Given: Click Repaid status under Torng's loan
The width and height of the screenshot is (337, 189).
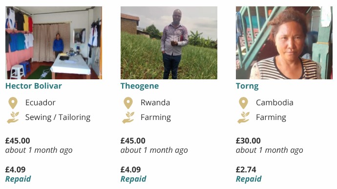Looking at the screenshot, I should click(x=249, y=179).
